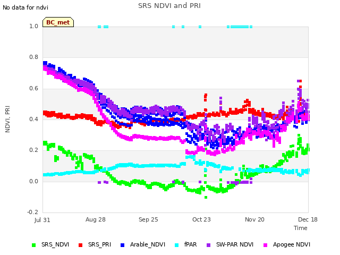Screen dimensions: 340x255
Task: Click the cyan fPAR legend swatch
Action: click(x=177, y=245)
